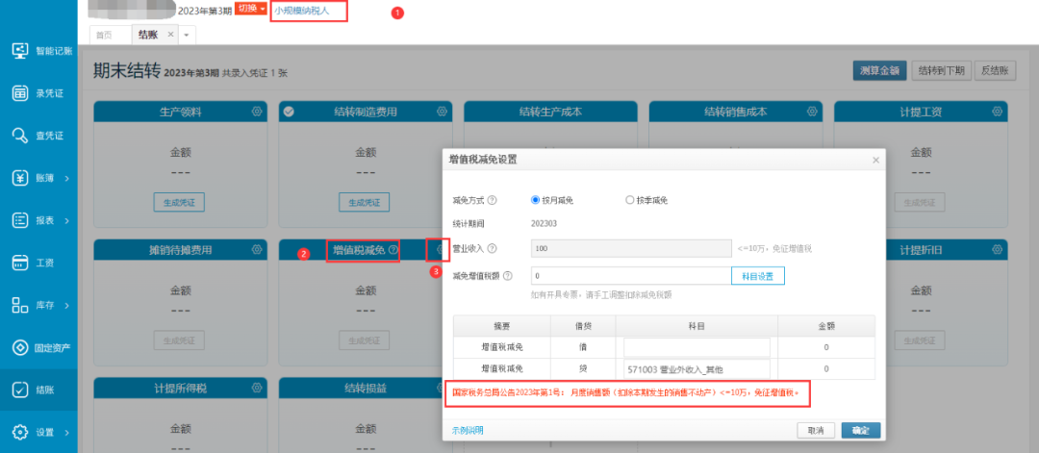The image size is (1039, 453).
Task: Click the 科目设置 button
Action: point(758,275)
